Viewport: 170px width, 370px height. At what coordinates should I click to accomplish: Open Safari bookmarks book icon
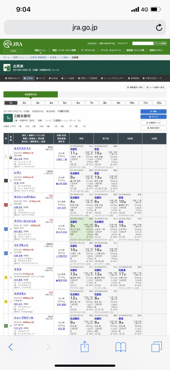tap(121, 347)
